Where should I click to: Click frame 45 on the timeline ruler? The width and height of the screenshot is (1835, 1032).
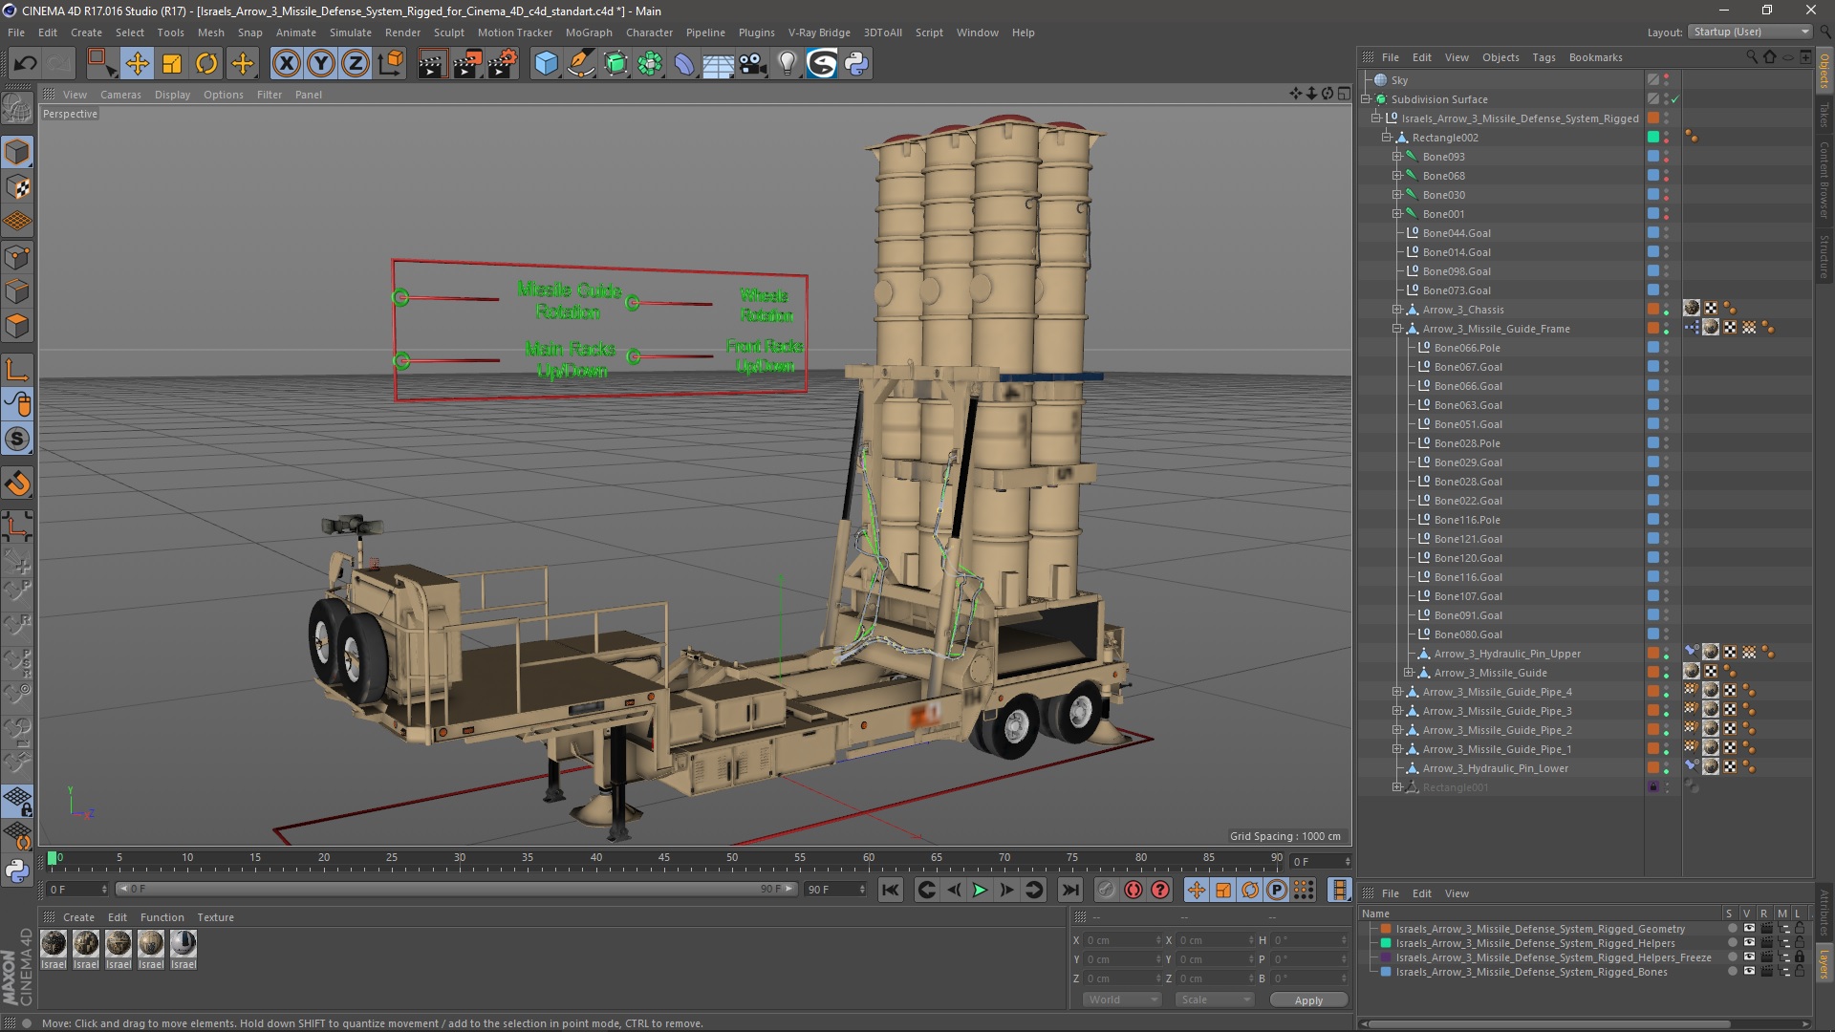pos(663,858)
